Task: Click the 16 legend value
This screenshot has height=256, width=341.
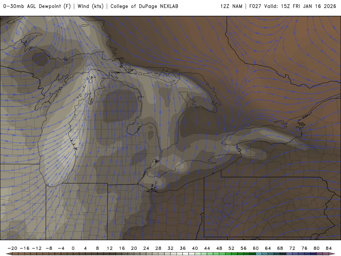Action: tap(122, 248)
